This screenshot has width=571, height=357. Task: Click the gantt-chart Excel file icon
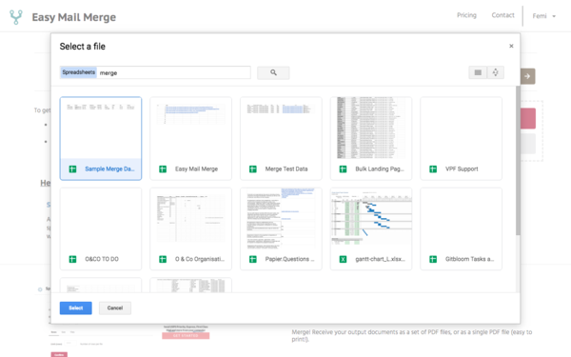[343, 259]
